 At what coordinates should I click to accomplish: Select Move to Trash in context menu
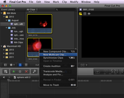pyautogui.click(x=58, y=85)
